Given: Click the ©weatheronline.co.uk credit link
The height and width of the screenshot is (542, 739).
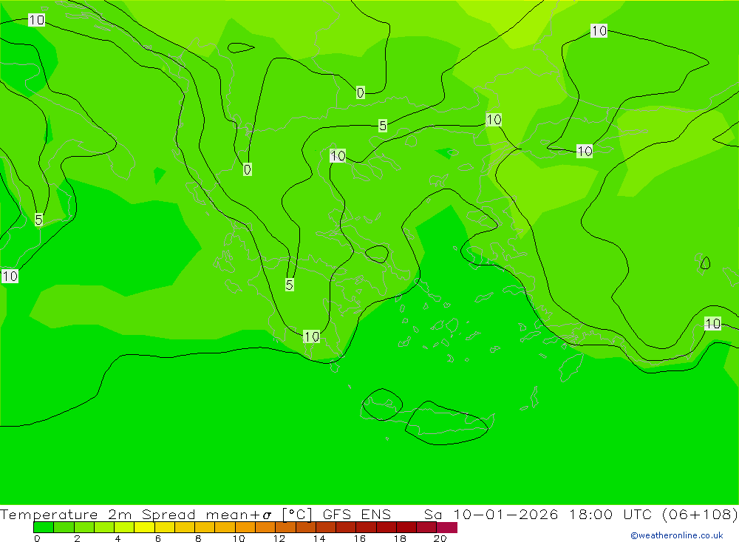Looking at the screenshot, I should (676, 535).
